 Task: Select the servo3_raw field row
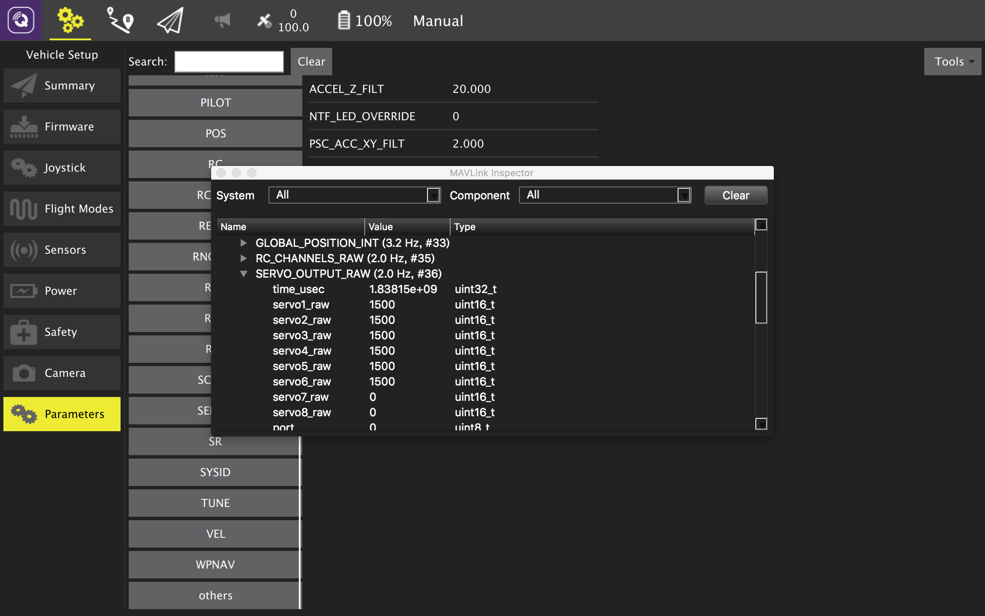pyautogui.click(x=486, y=335)
